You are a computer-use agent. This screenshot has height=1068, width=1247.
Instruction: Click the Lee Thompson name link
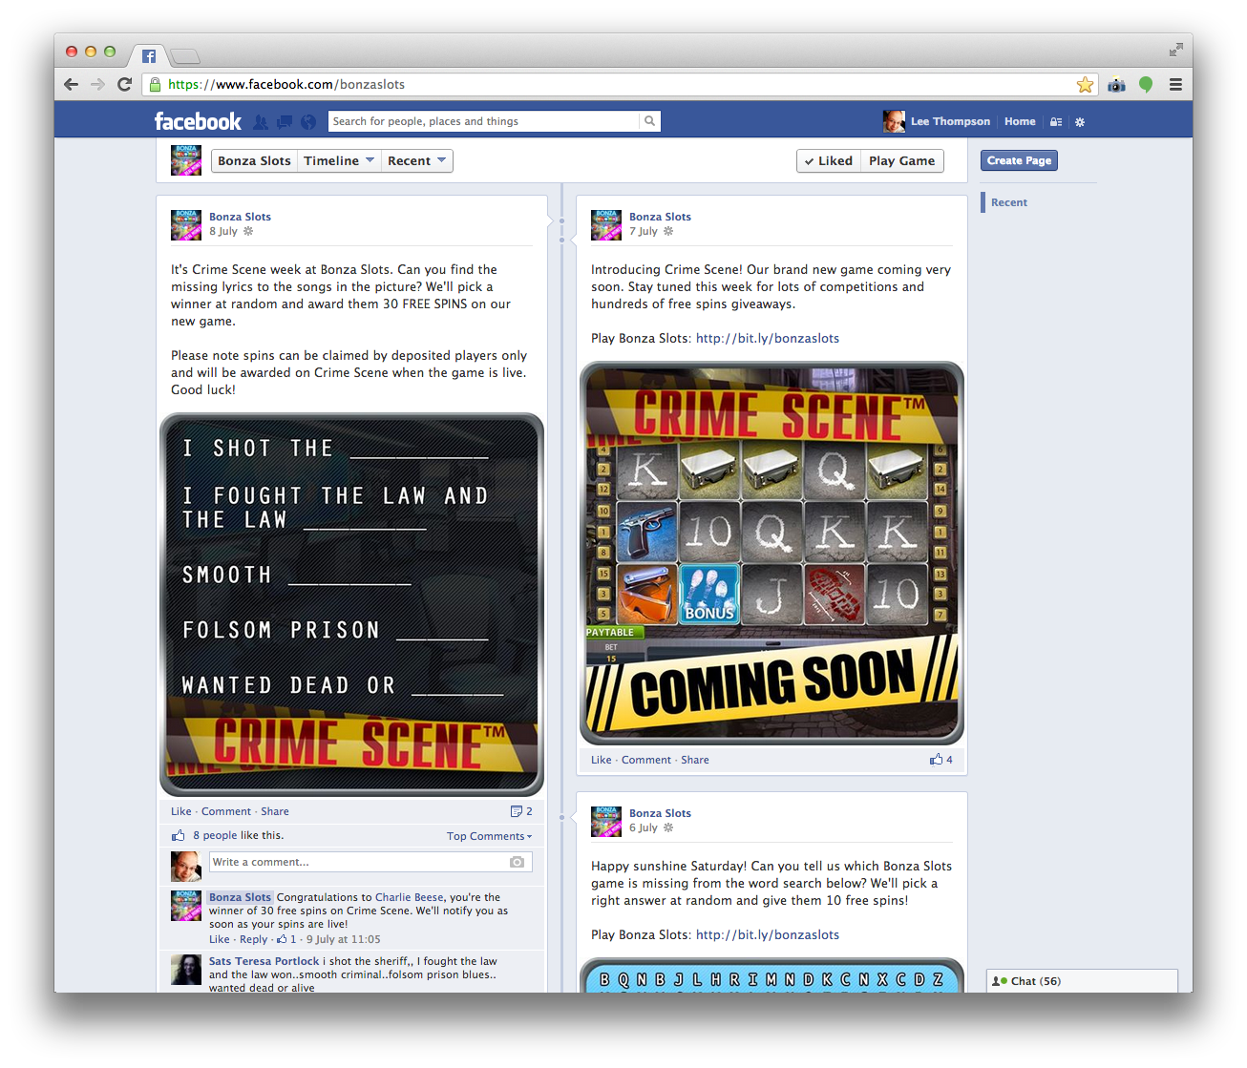(x=950, y=121)
